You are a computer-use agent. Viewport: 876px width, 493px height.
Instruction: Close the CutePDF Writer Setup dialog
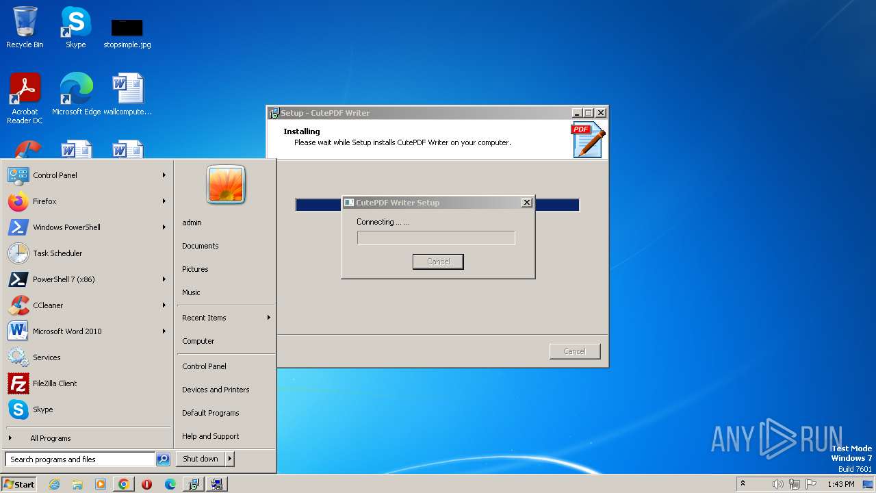pyautogui.click(x=526, y=203)
